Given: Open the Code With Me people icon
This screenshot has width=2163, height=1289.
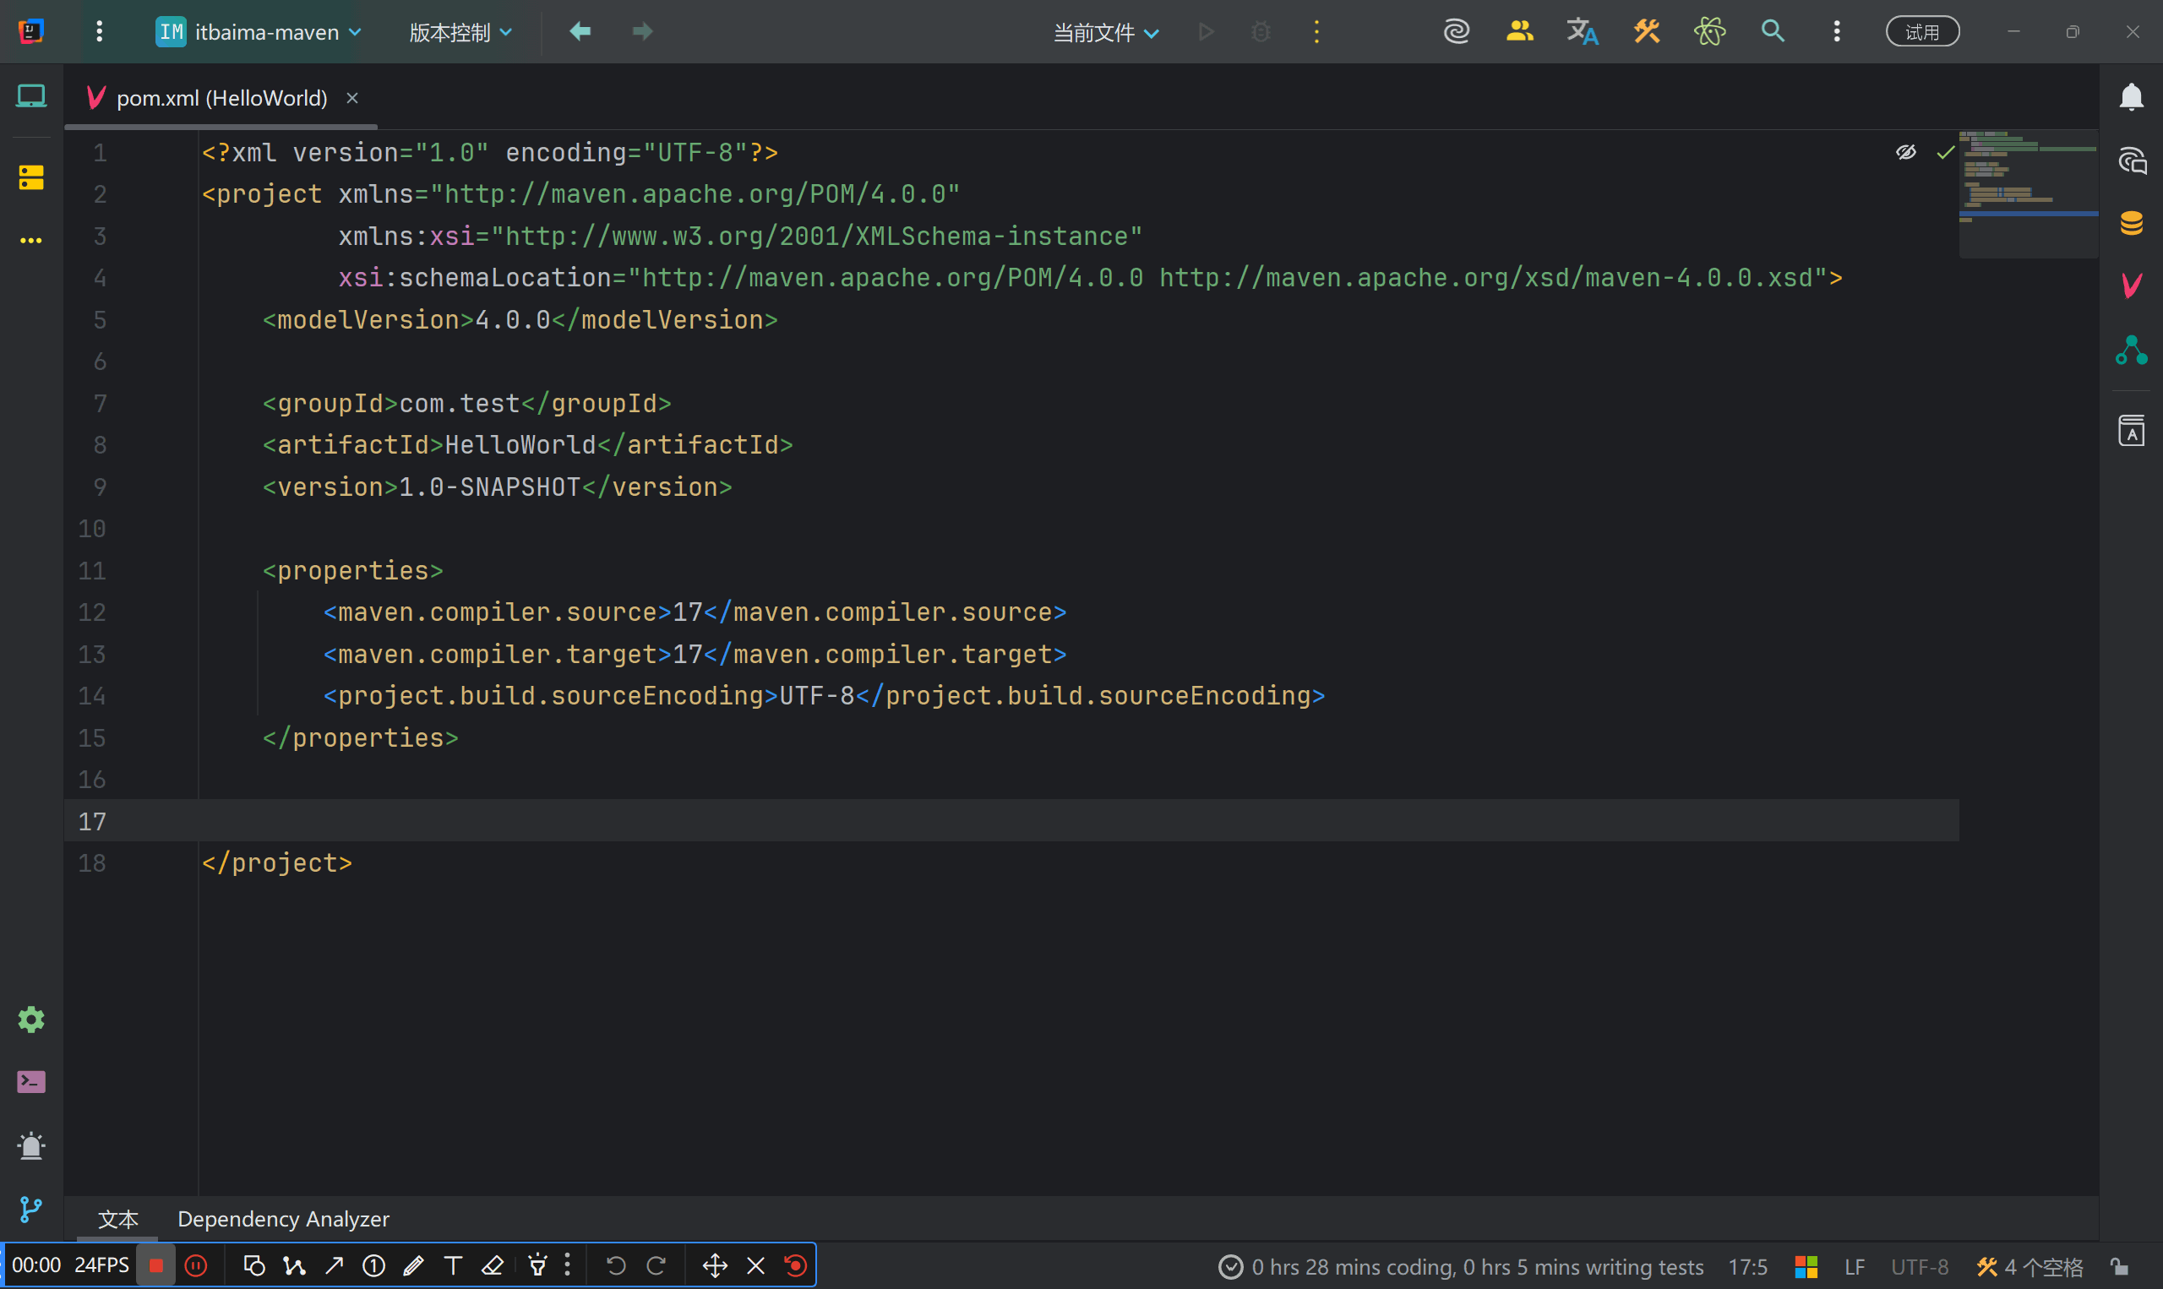Looking at the screenshot, I should click(1518, 32).
